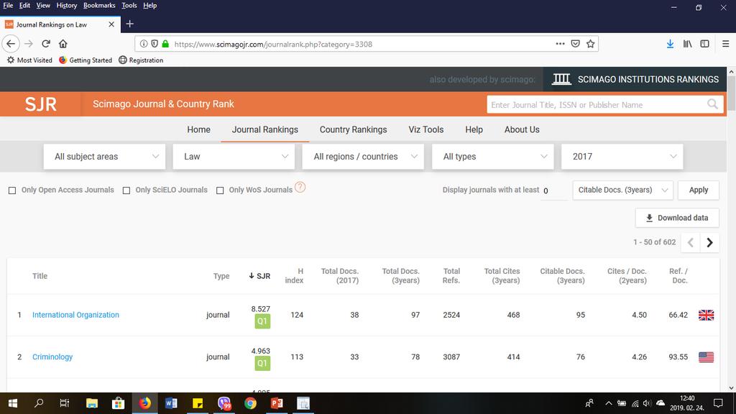Enable Only WoS Journals checkbox
This screenshot has width=736, height=414.
tap(220, 190)
